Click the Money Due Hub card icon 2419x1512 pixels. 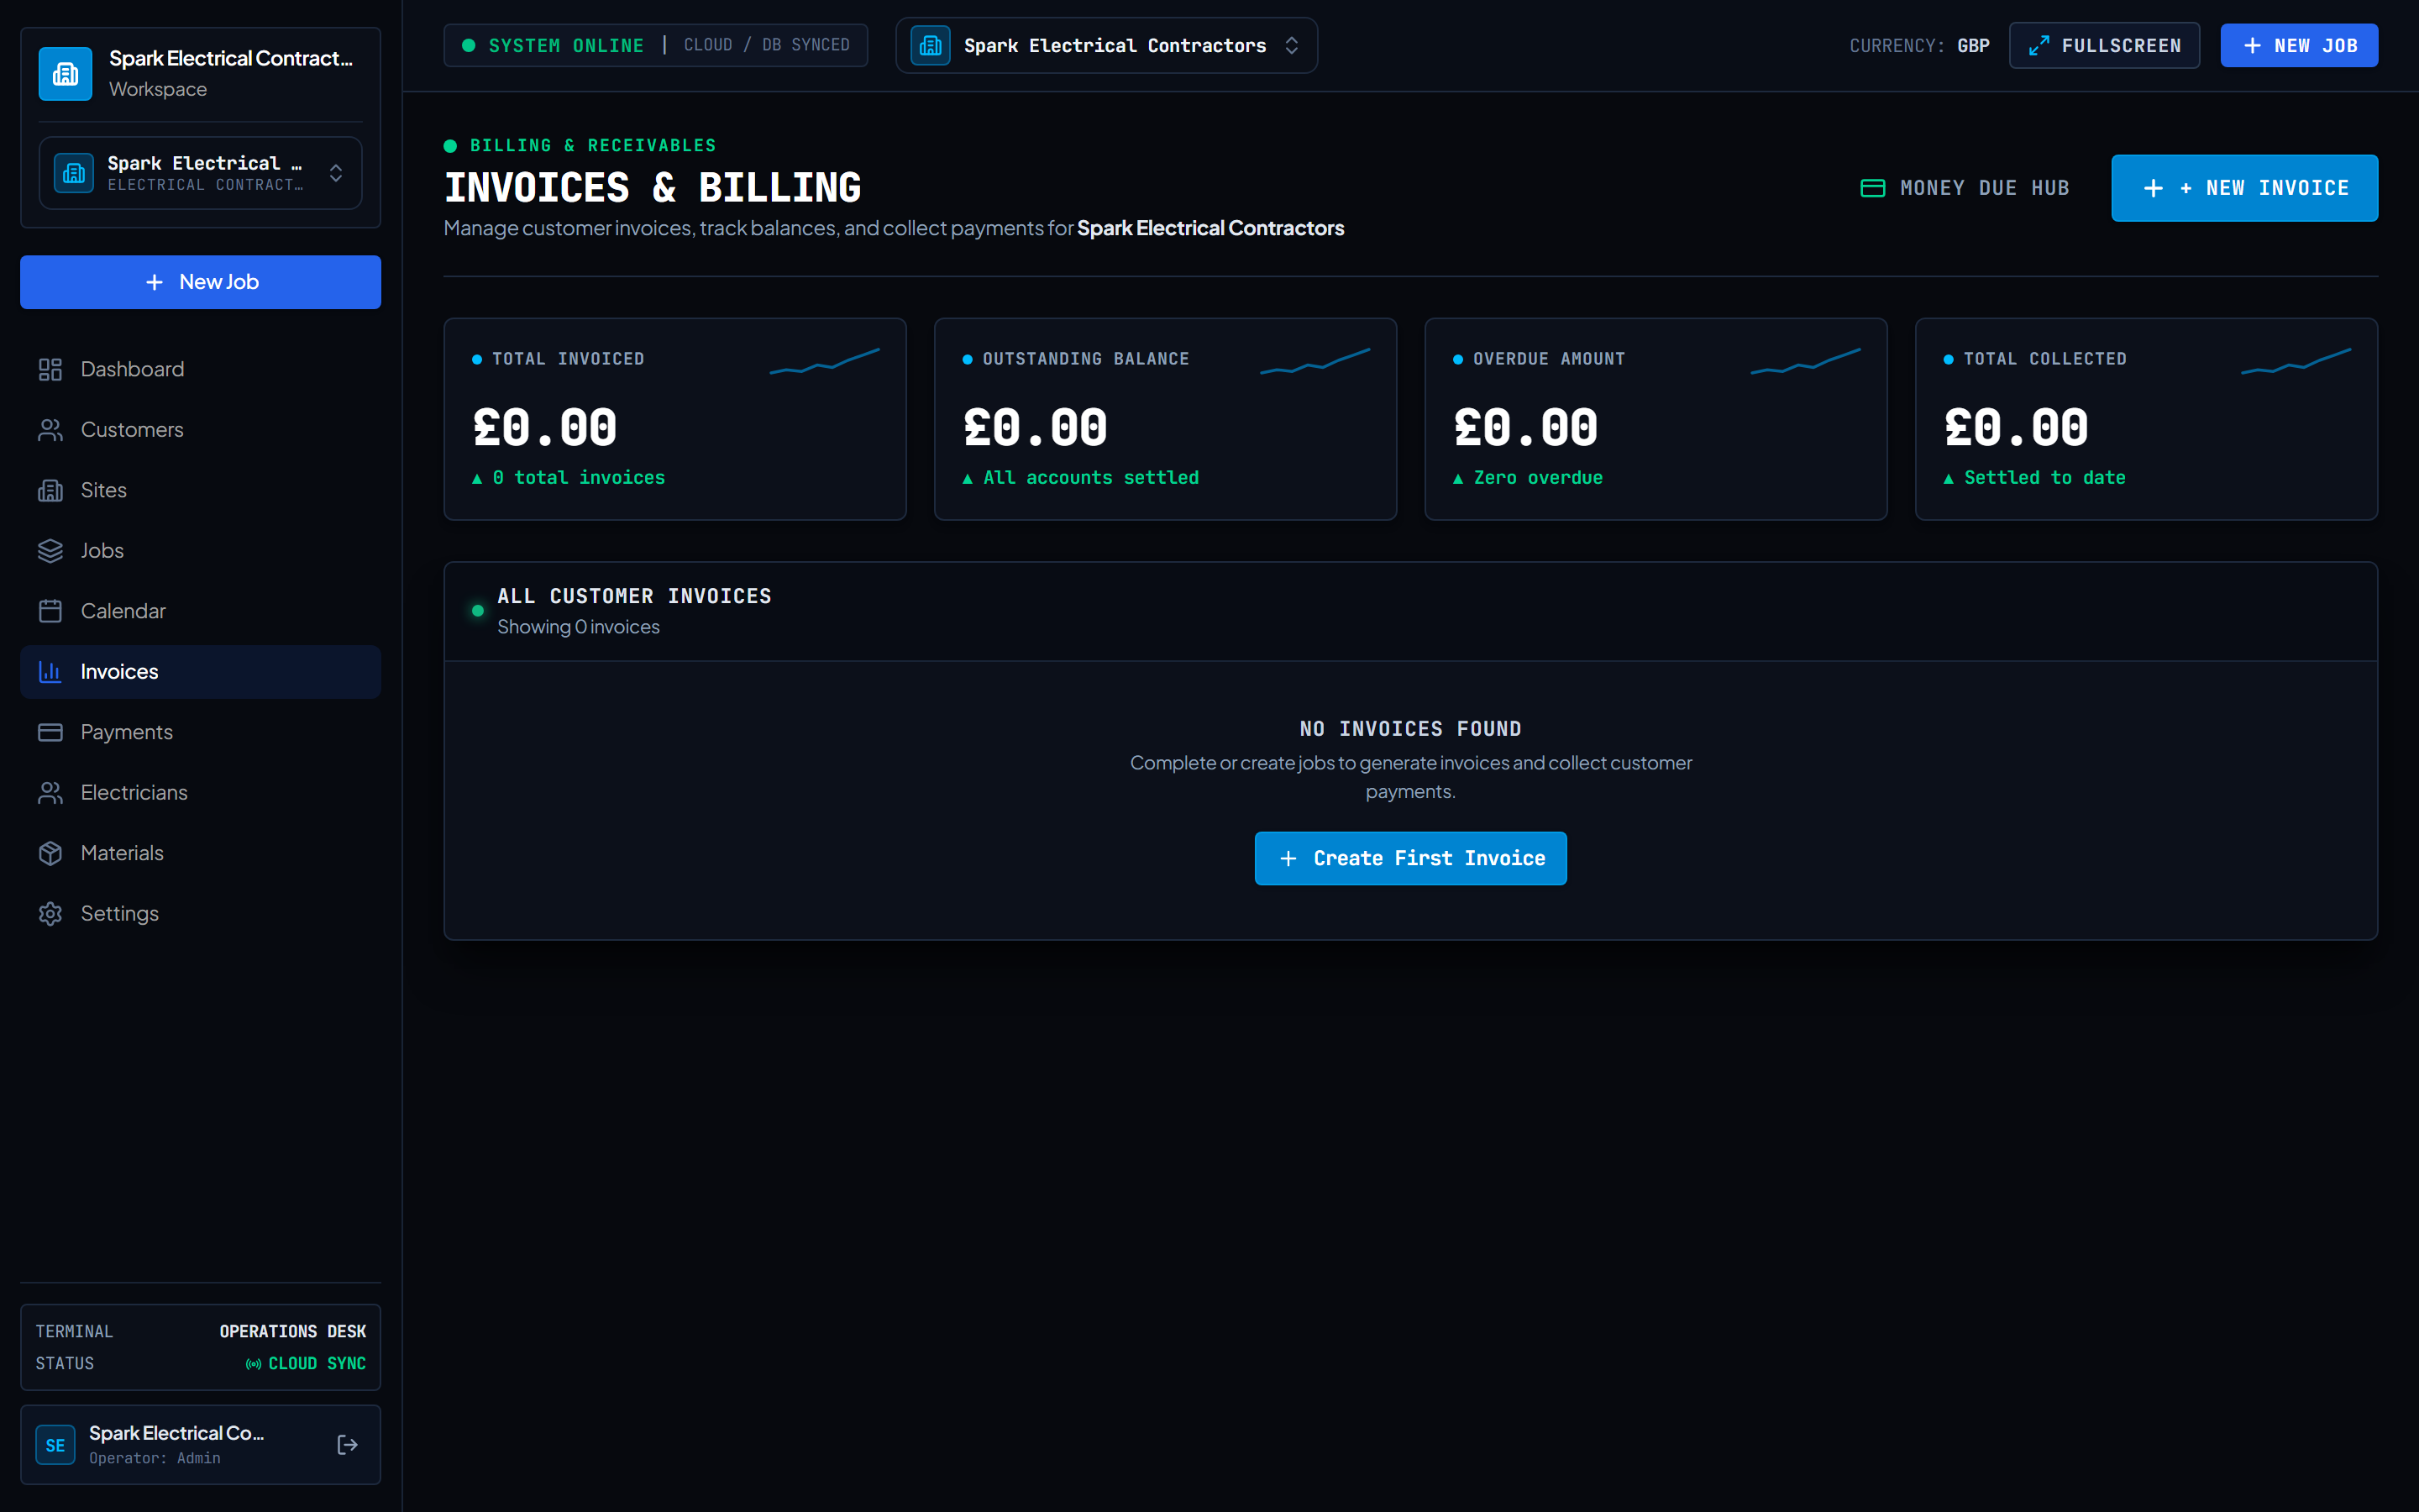pos(1872,188)
